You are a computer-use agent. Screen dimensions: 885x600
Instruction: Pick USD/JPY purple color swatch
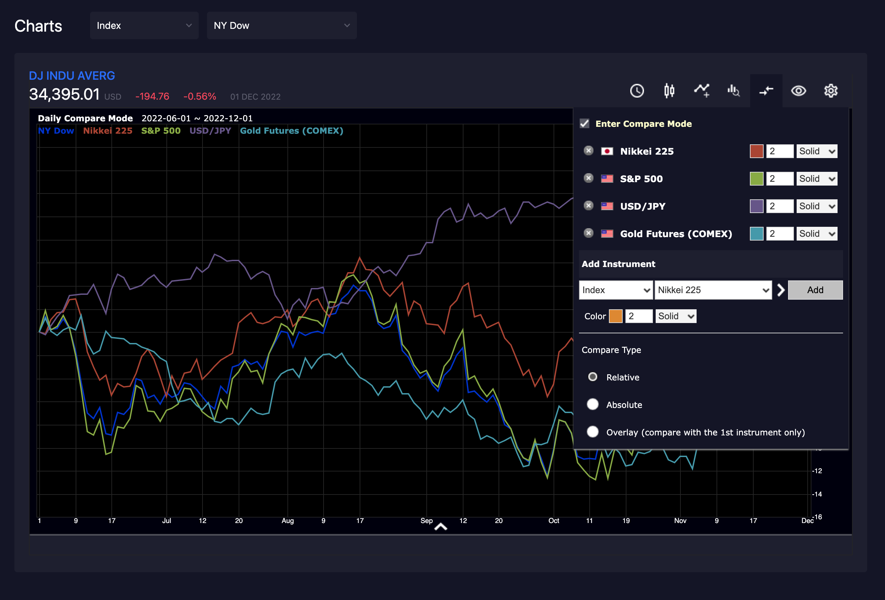point(757,206)
